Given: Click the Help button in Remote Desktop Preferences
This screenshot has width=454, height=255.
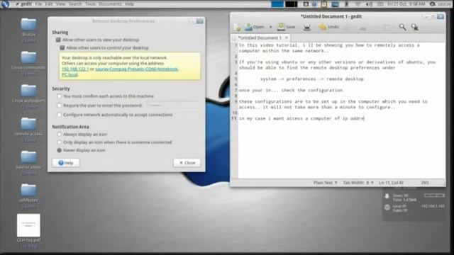Looking at the screenshot, I should click(x=66, y=163).
